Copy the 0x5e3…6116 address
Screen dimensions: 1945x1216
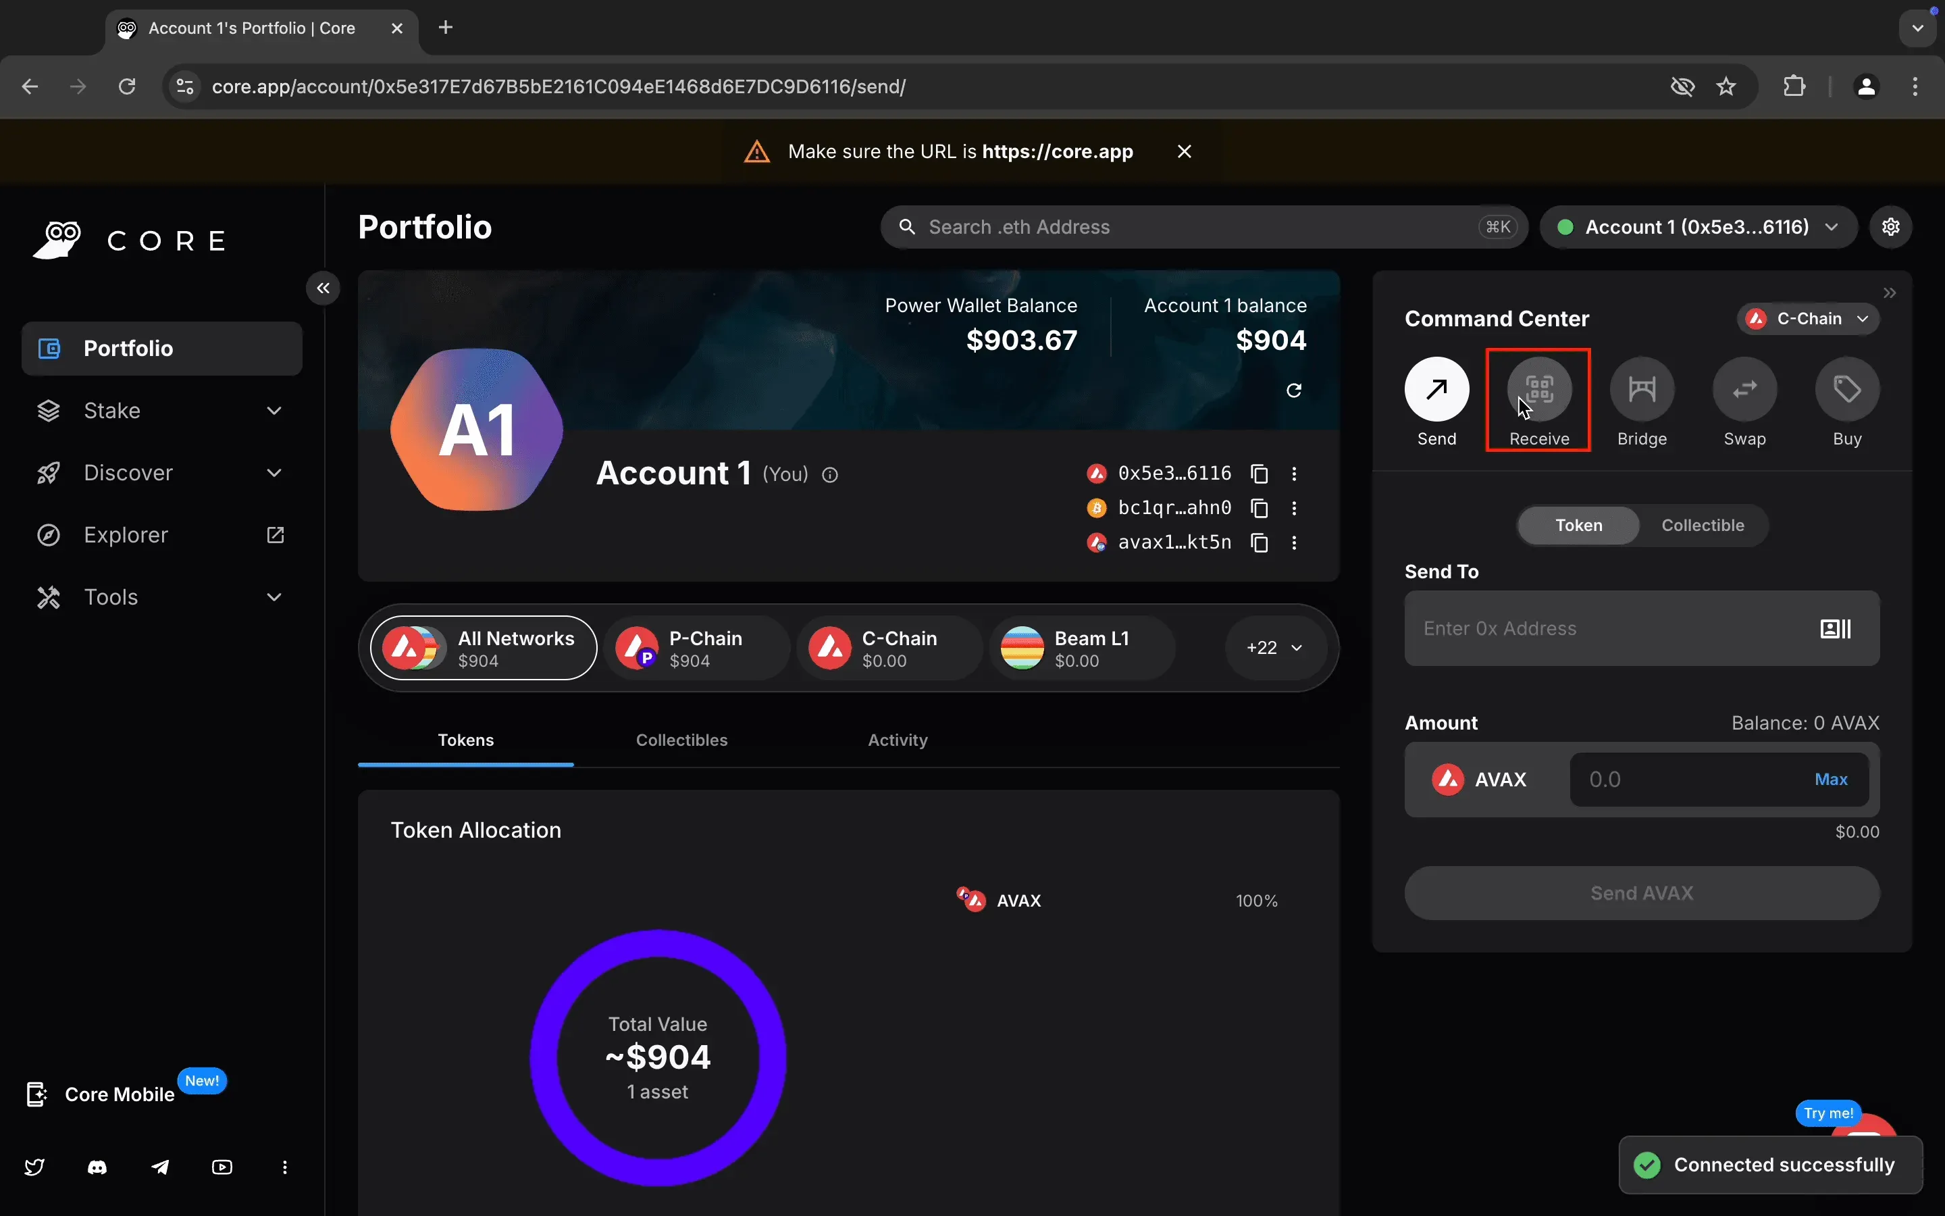[x=1260, y=474]
